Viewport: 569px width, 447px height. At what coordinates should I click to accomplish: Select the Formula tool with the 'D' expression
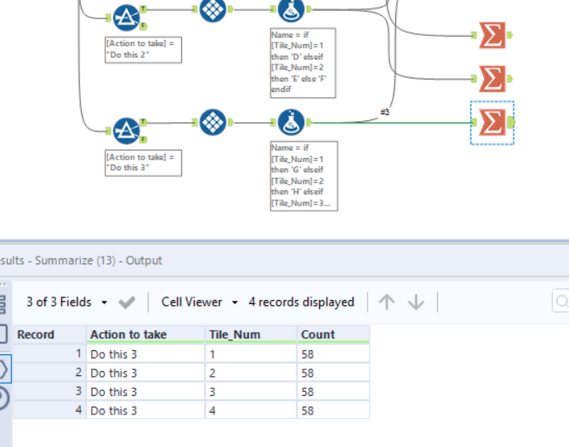click(291, 10)
